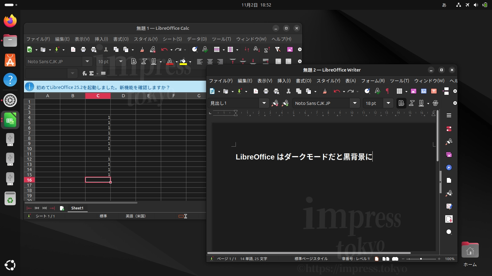Screen dimensions: 492x276
Task: Expand the Writer 18 pt size dropdown
Action: tap(388, 103)
